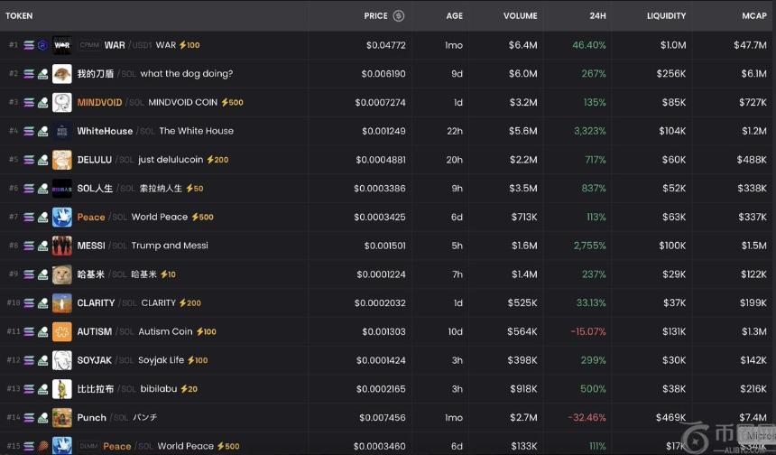This screenshot has height=455, width=776.
Task: Open the MINDVOID token avatar
Action: [62, 103]
